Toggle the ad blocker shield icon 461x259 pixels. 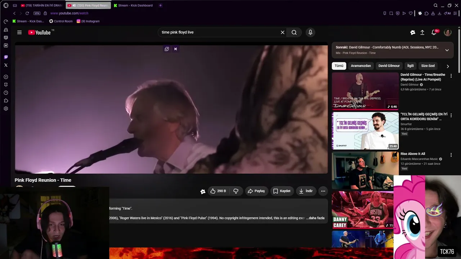pos(398,13)
